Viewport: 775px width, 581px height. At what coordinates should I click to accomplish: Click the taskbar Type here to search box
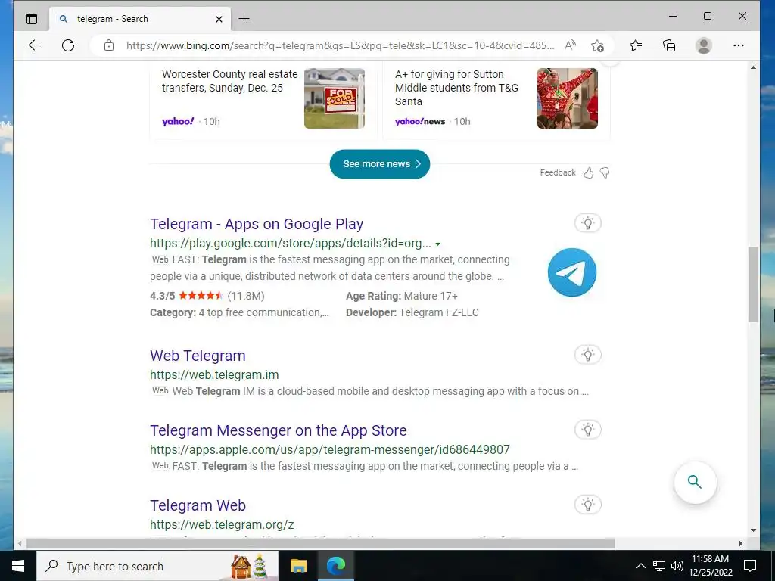coord(157,566)
